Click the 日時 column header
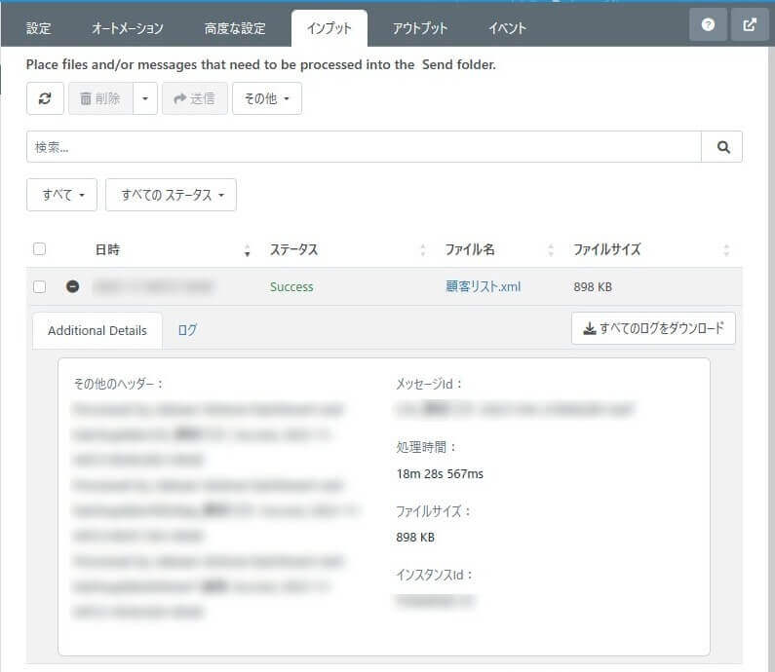The image size is (775, 672). (107, 249)
